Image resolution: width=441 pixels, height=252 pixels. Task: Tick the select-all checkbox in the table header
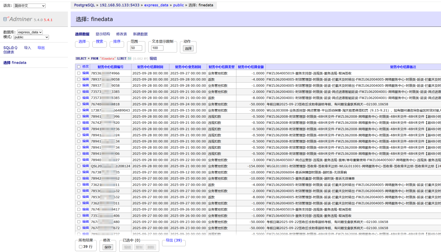(x=79, y=67)
